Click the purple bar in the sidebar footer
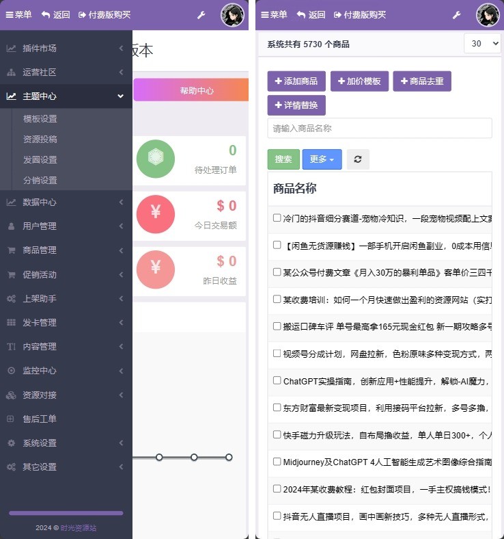The image size is (504, 539). [66, 513]
